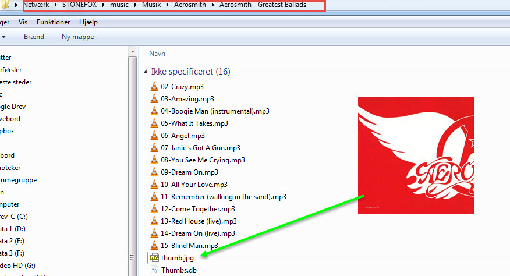Screen dimensions: 510x276
Task: Select the file name 09-Dream On.mp3
Action: (189, 172)
